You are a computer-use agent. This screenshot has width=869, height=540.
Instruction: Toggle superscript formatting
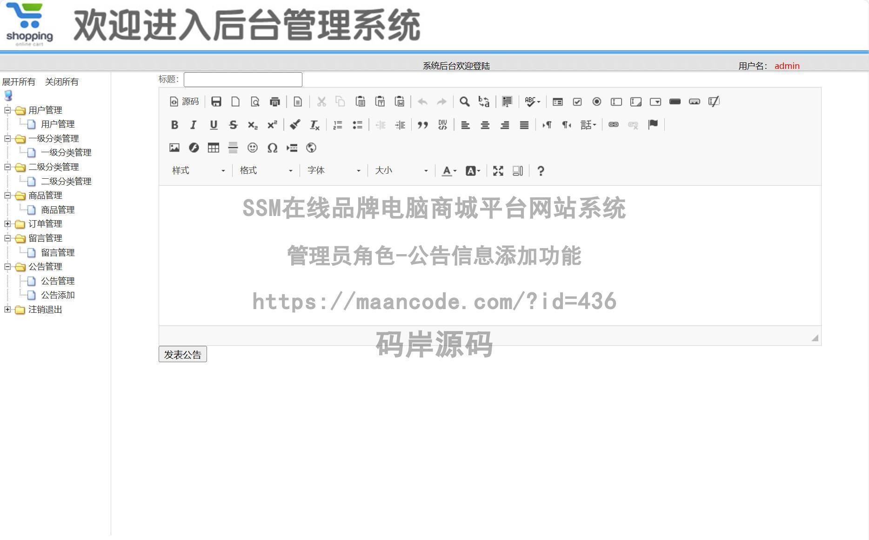[272, 125]
